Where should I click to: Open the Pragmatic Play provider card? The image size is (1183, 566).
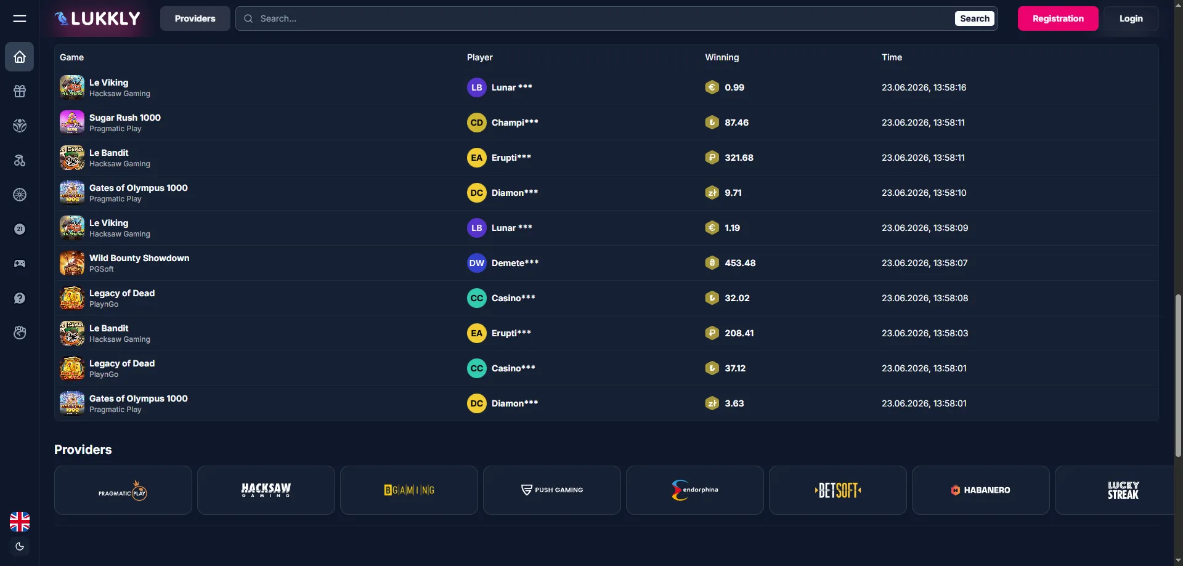(x=123, y=490)
